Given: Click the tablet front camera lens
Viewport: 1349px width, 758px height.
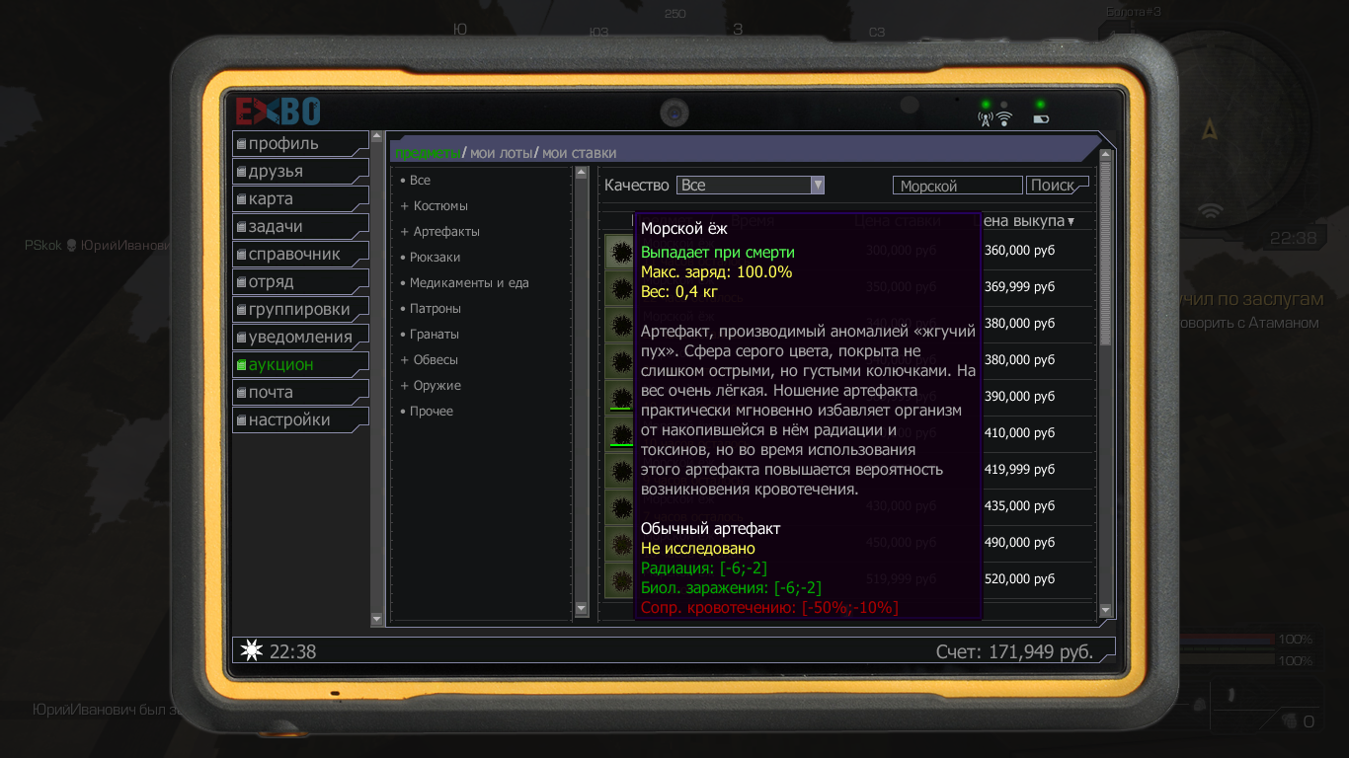Looking at the screenshot, I should tap(674, 114).
